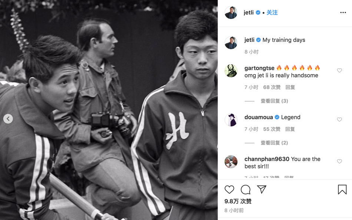The width and height of the screenshot is (352, 220).
Task: Reply to douamoua's comment via 回复
Action: click(290, 129)
